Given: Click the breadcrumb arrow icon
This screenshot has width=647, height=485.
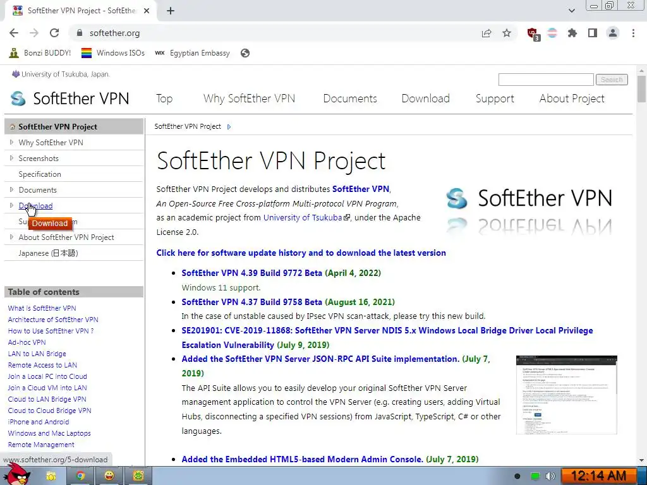Looking at the screenshot, I should (x=229, y=127).
